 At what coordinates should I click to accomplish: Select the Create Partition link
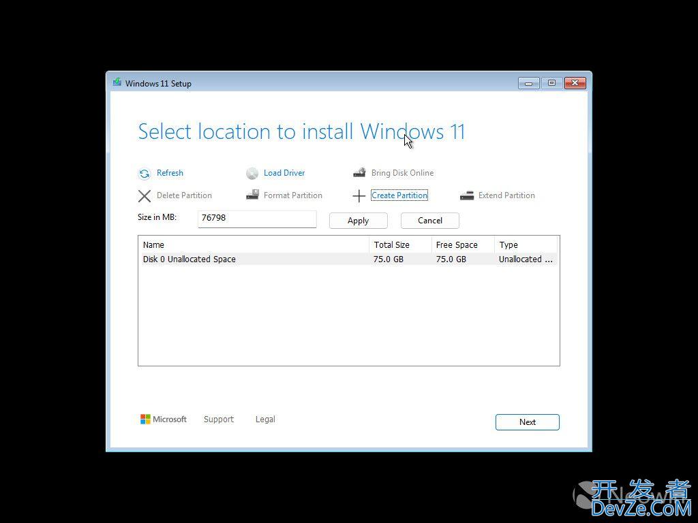[x=399, y=195]
